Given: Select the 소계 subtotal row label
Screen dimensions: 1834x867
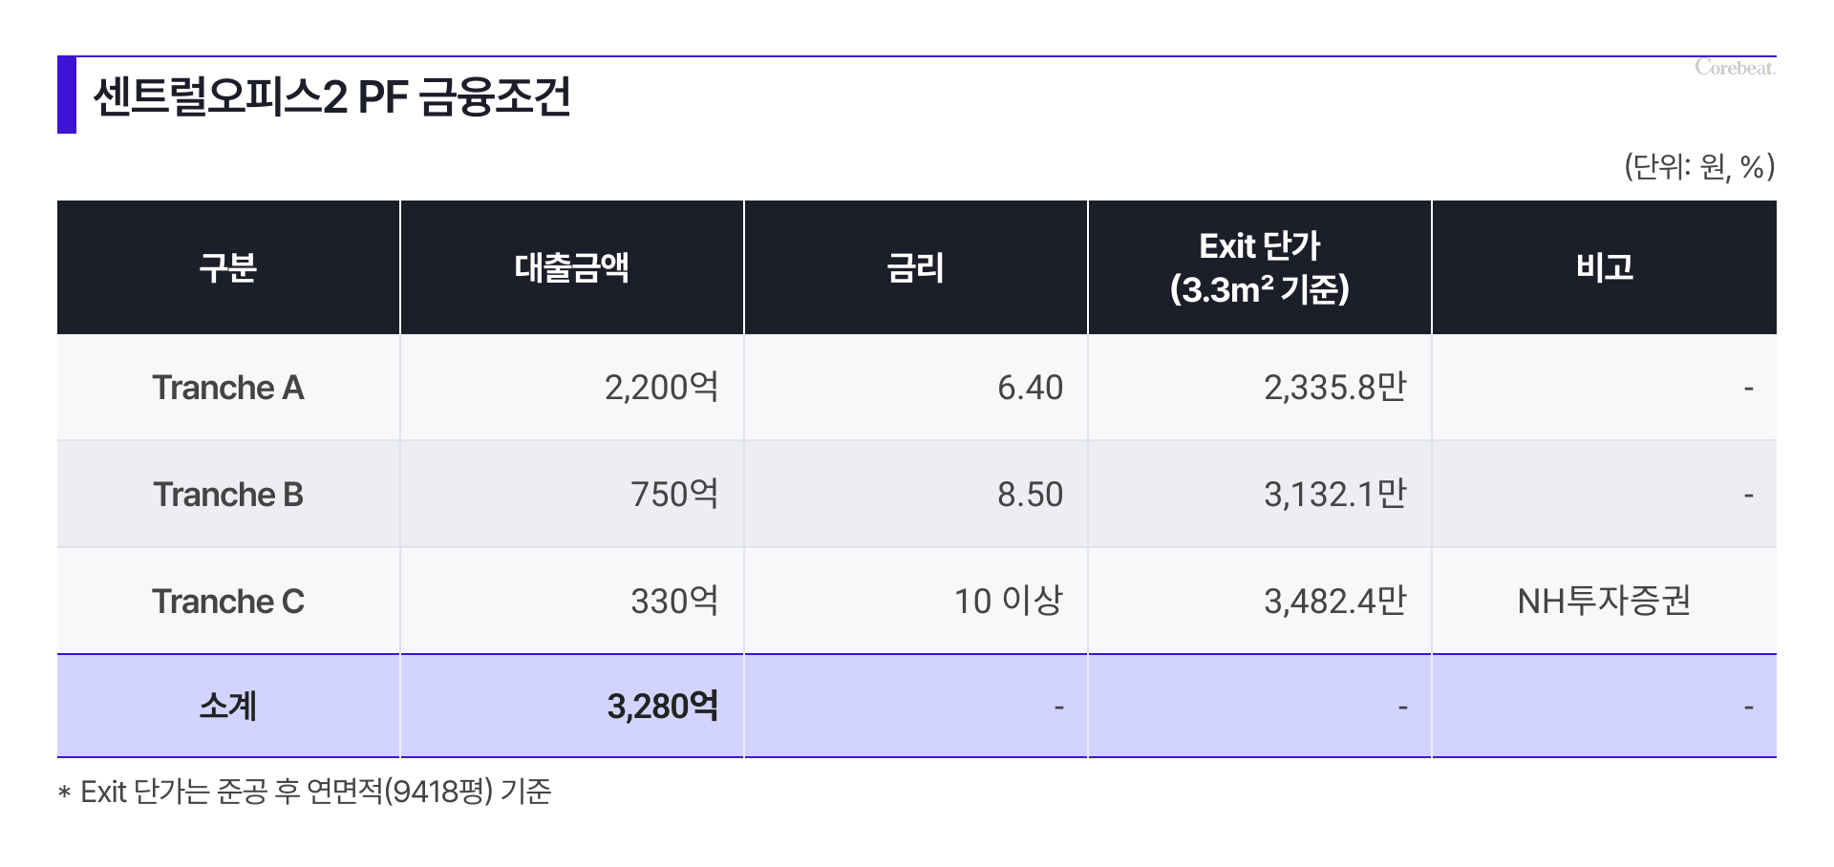Looking at the screenshot, I should click(x=228, y=707).
